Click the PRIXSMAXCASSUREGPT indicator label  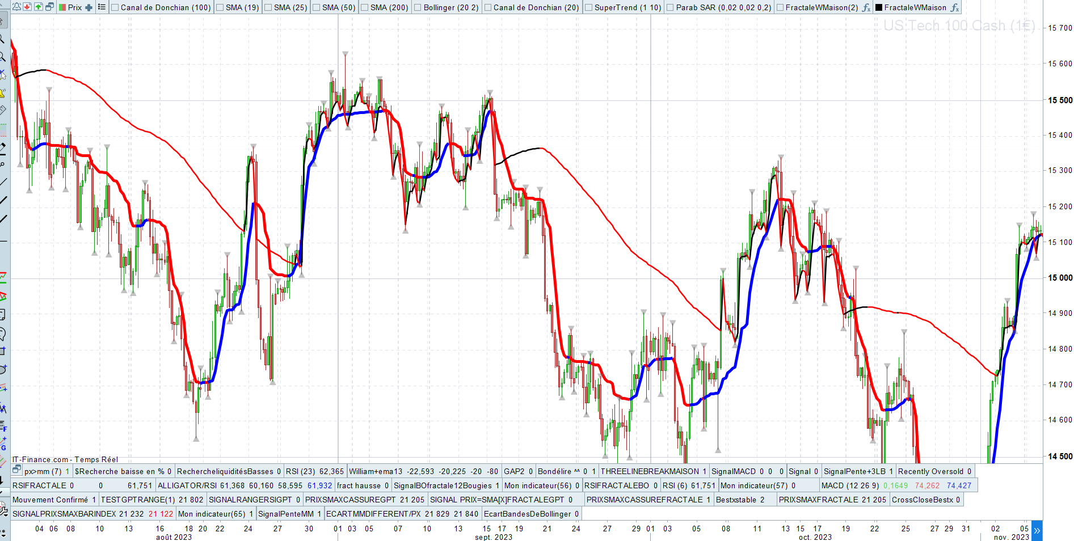point(351,500)
